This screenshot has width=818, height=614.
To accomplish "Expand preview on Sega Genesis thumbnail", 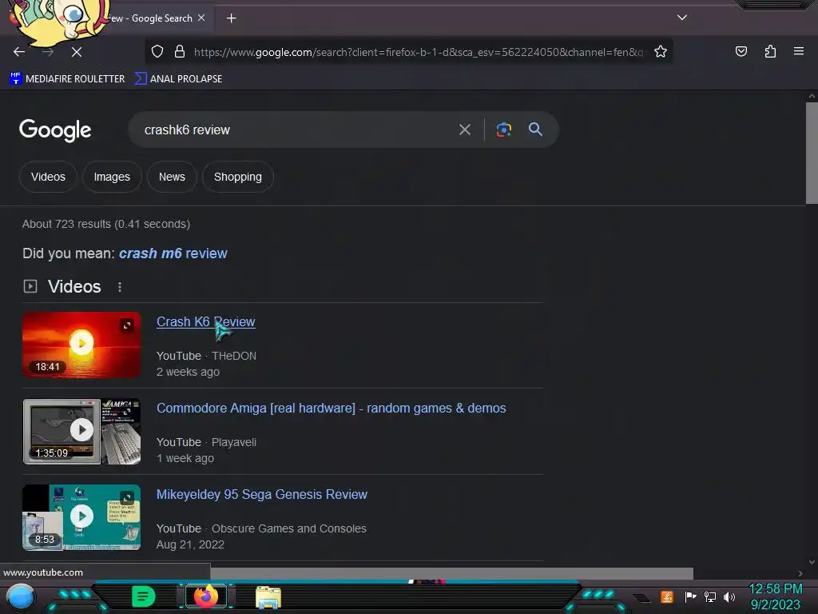I will point(127,497).
